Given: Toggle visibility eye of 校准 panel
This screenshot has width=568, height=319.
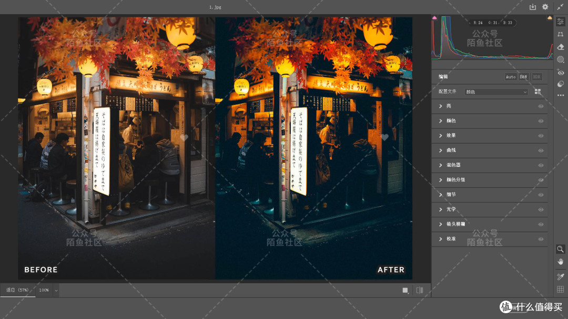Looking at the screenshot, I should 541,239.
